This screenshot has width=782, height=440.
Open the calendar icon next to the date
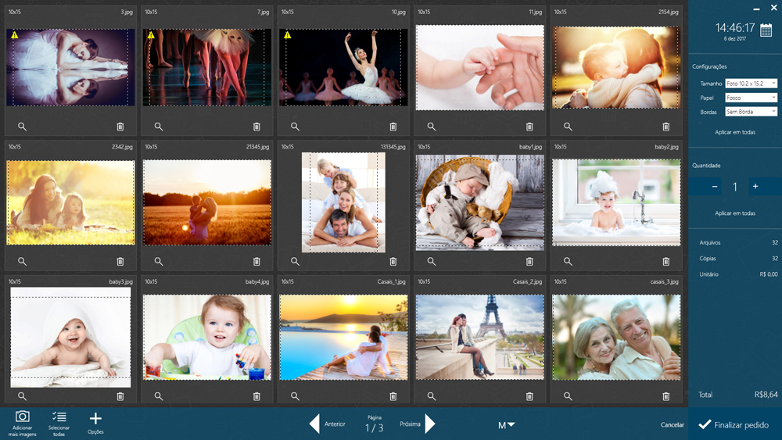coord(766,30)
